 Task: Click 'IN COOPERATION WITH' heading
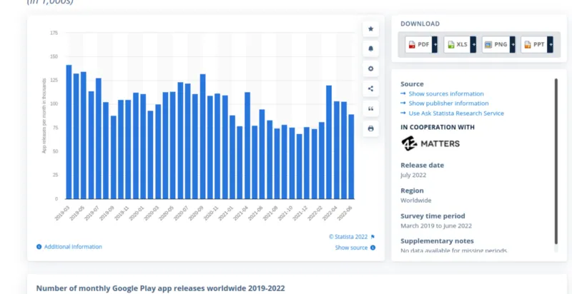coord(438,127)
